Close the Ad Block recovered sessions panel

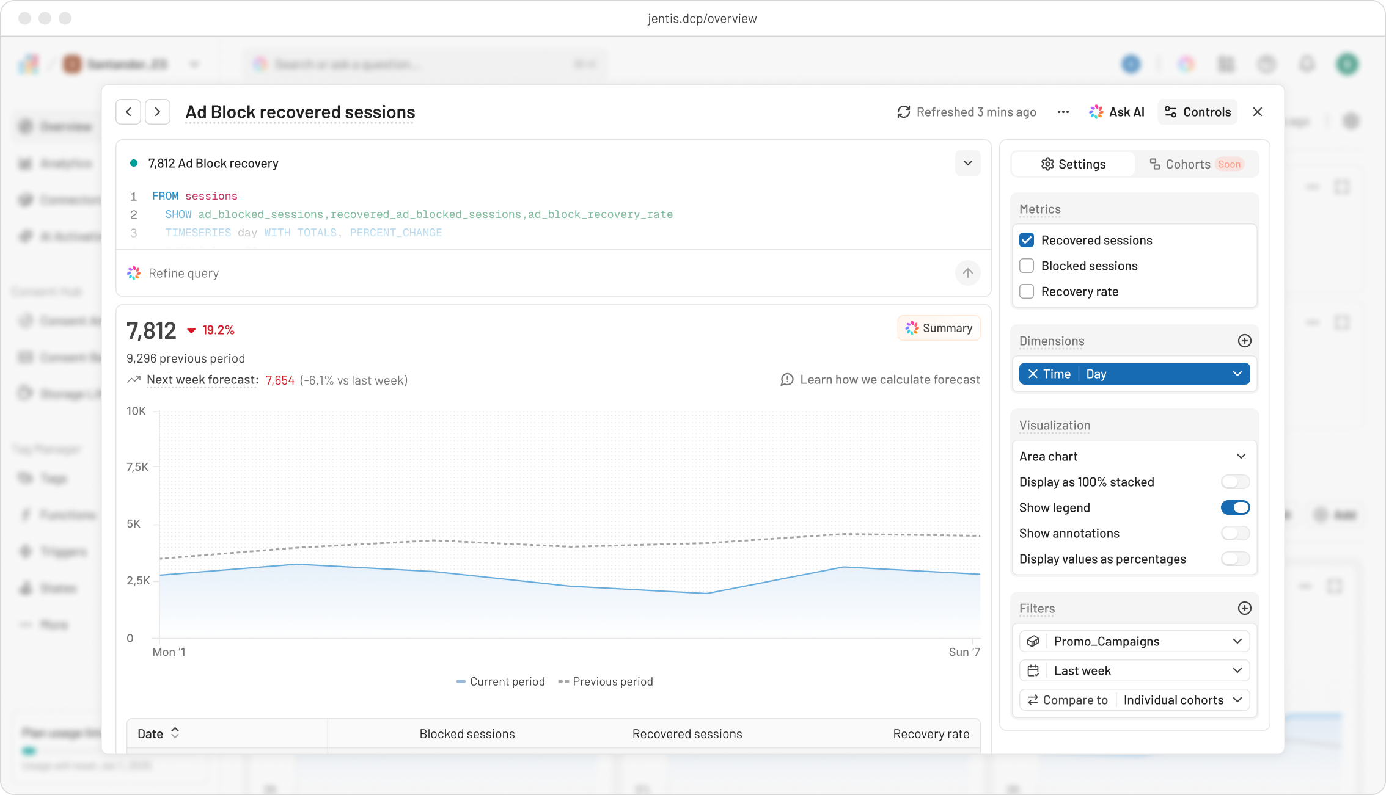(1258, 112)
